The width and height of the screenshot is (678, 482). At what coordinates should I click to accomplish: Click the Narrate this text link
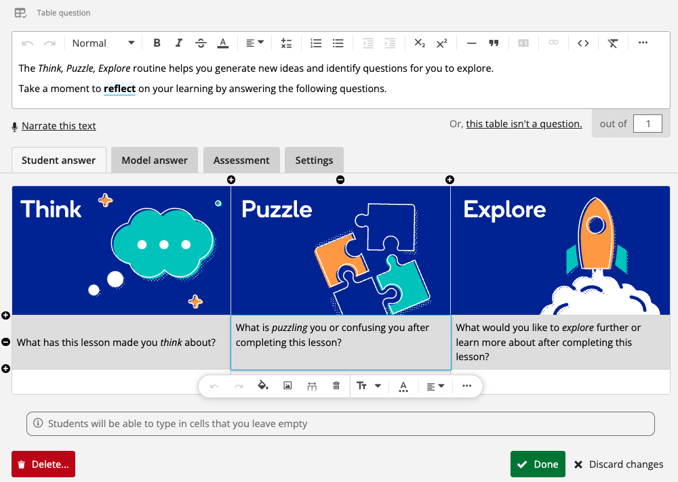tap(59, 126)
